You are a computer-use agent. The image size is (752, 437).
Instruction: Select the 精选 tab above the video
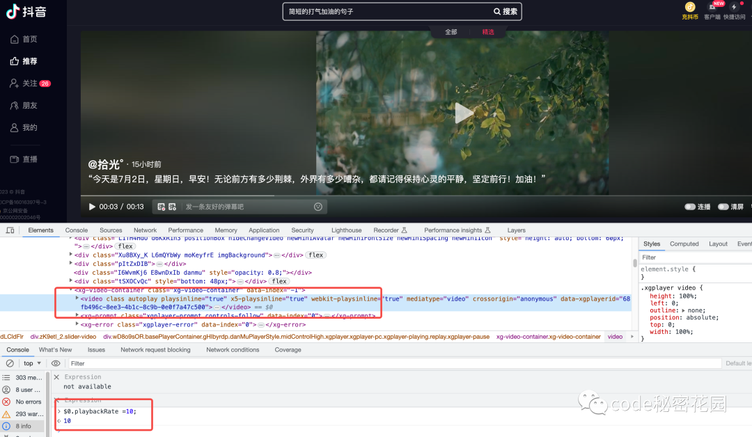coord(487,31)
